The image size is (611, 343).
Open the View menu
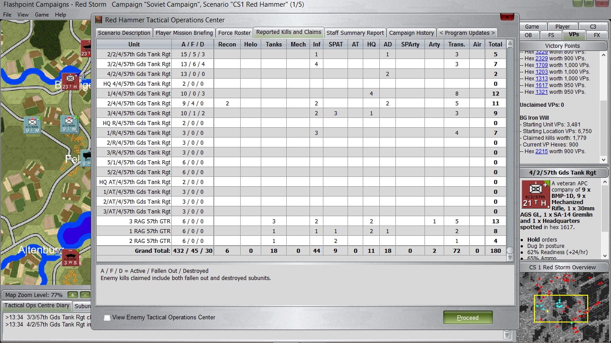tap(23, 15)
